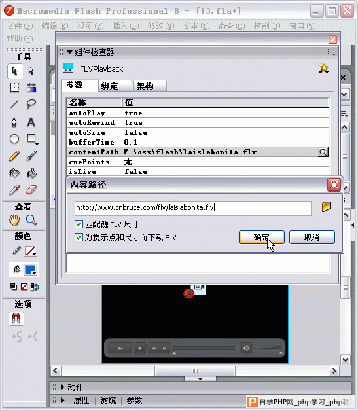
Task: Close the 内容路径 dialog
Action: pyautogui.click(x=334, y=185)
